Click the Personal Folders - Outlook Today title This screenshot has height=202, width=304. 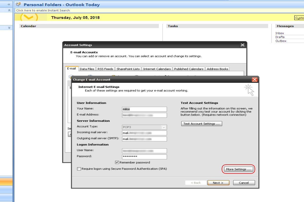pyautogui.click(x=62, y=5)
